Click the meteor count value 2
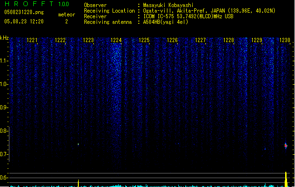Viewport: 295px width, 187px height. tap(67, 22)
